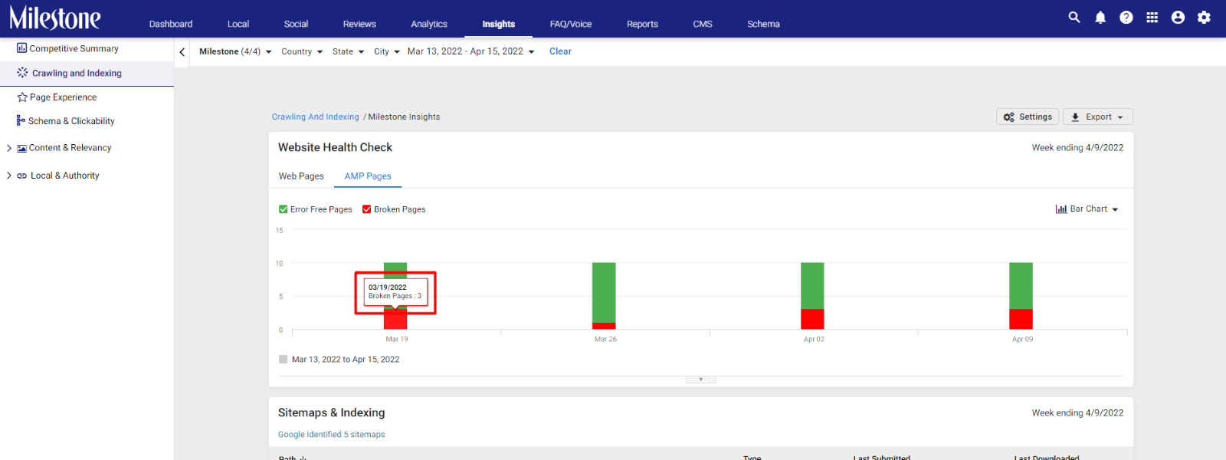1226x460 pixels.
Task: Click the Page Experience star icon
Action: pyautogui.click(x=22, y=97)
